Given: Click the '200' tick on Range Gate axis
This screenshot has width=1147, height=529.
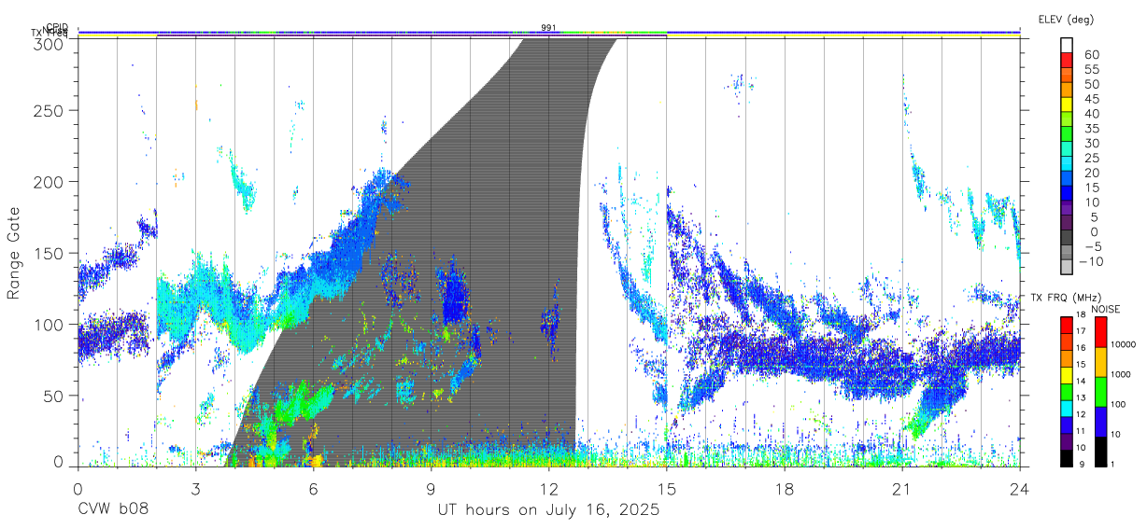Looking at the screenshot, I should pyautogui.click(x=50, y=182).
